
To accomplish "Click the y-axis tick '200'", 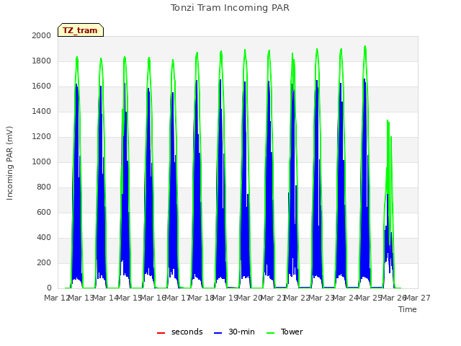I will click(x=44, y=263).
